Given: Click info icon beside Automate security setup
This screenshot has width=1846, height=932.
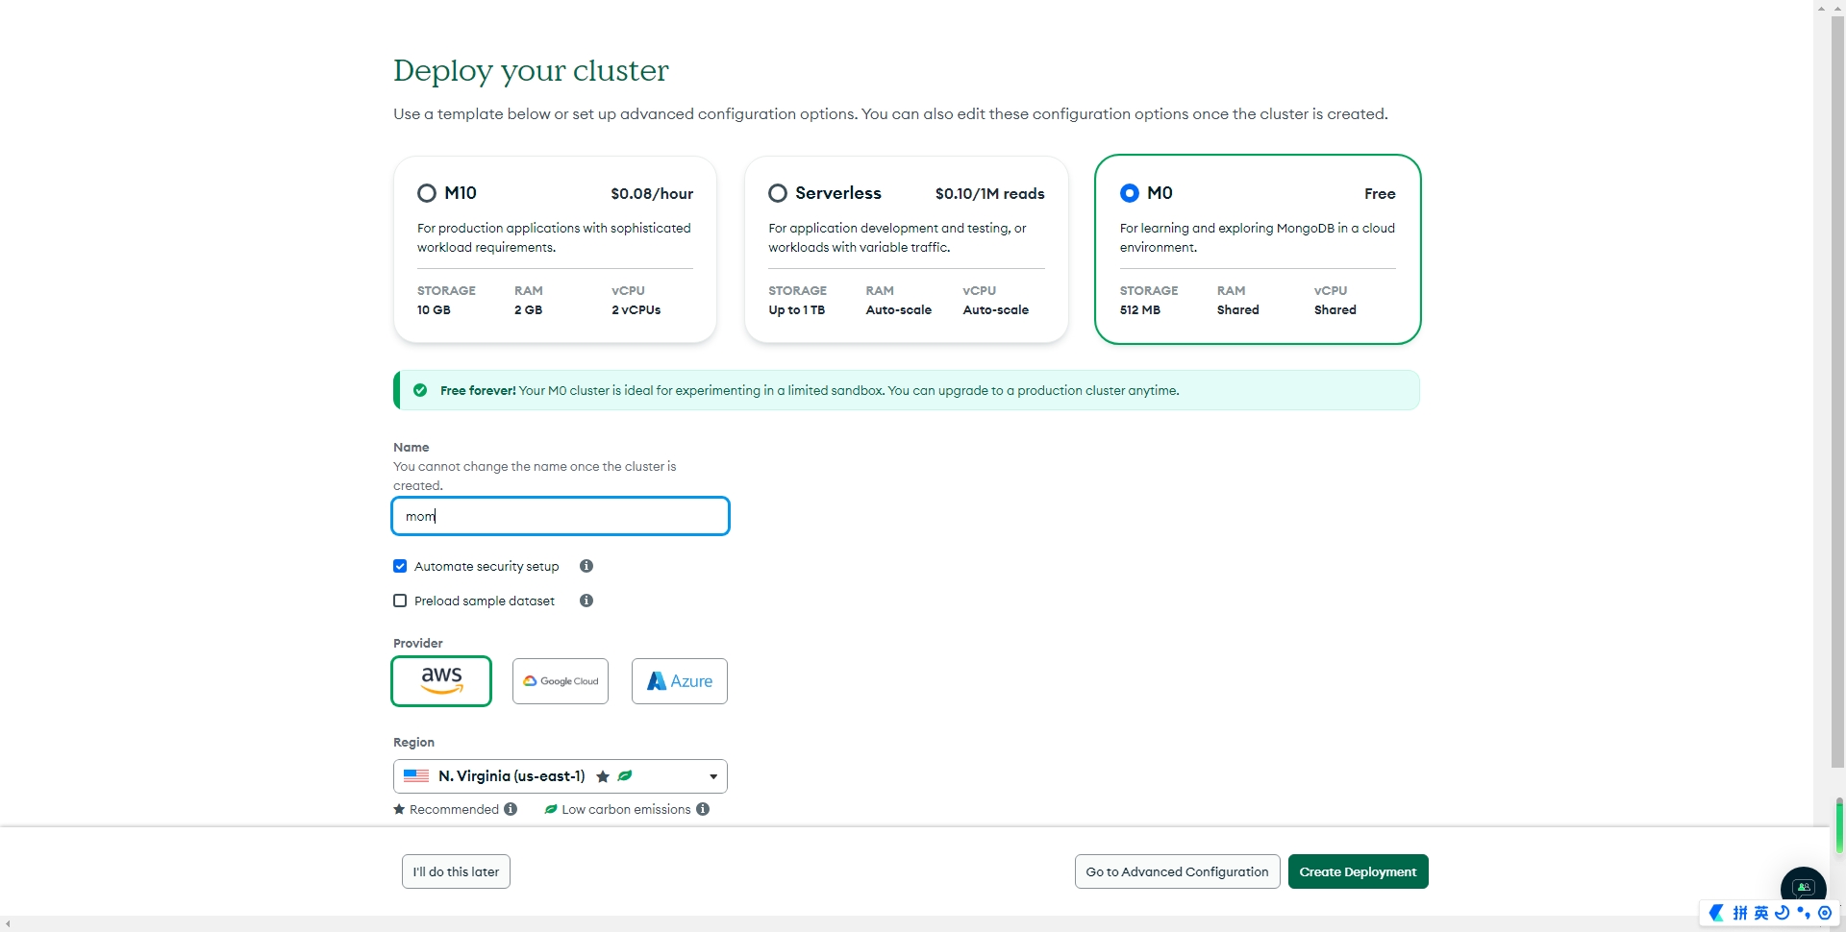Looking at the screenshot, I should [586, 566].
